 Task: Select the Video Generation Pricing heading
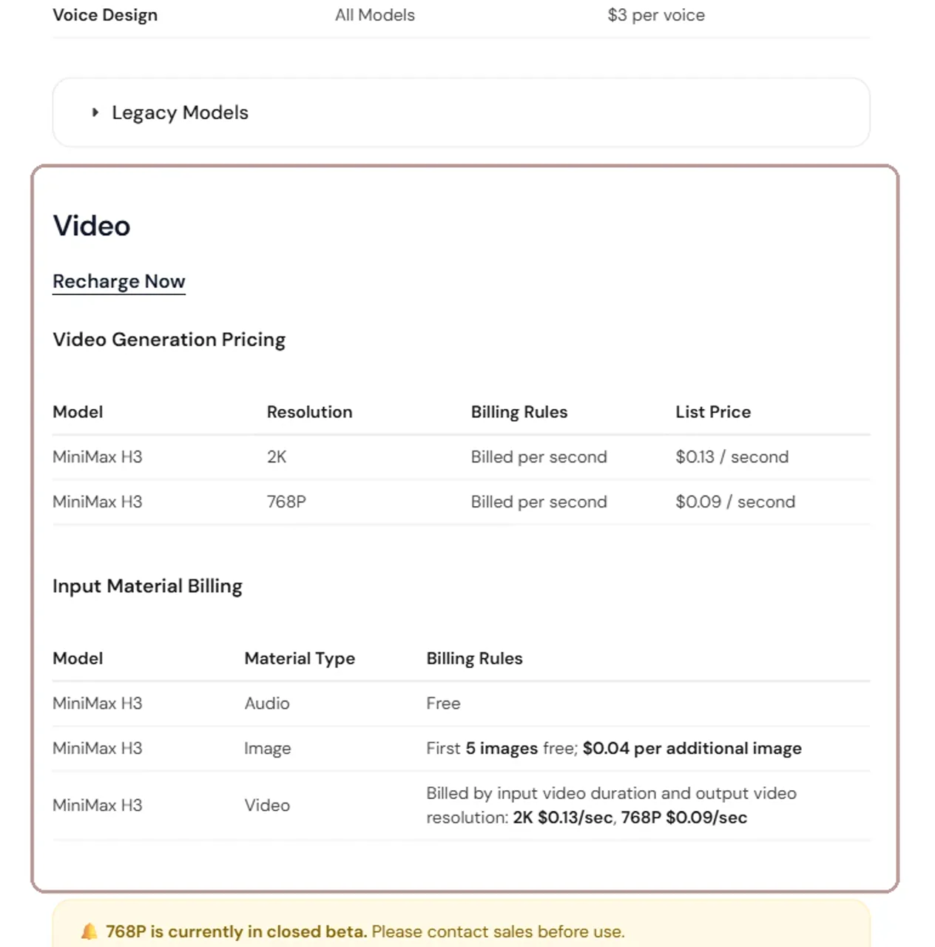click(x=169, y=340)
